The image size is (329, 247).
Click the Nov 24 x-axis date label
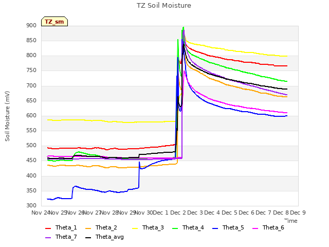tap(41, 213)
